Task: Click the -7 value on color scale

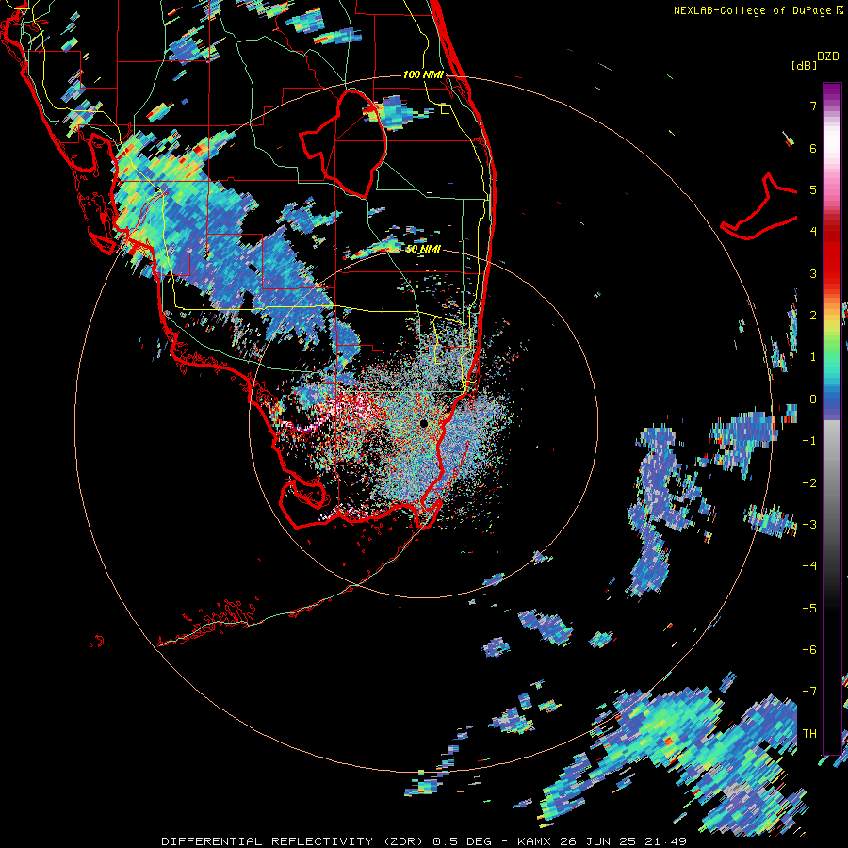Action: coord(809,692)
